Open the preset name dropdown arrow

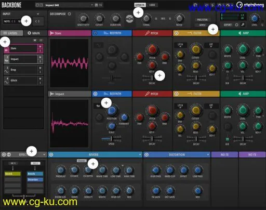[x=92, y=5]
